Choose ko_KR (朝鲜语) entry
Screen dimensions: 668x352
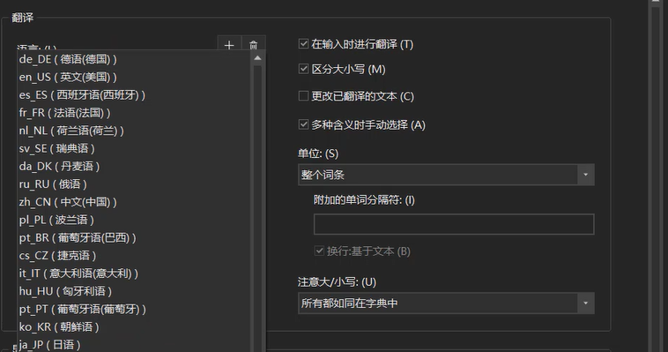tap(134, 327)
